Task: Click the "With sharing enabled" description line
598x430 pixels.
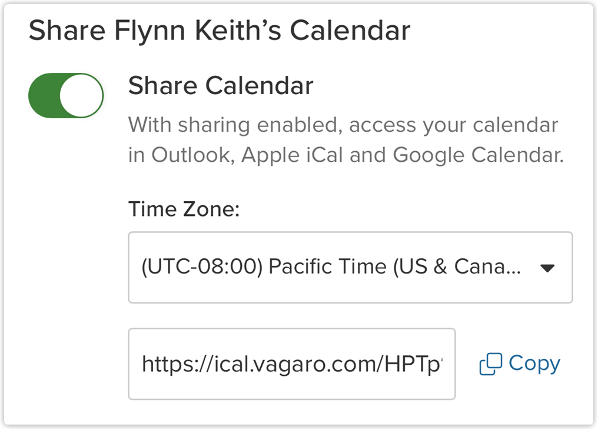Action: (x=343, y=125)
